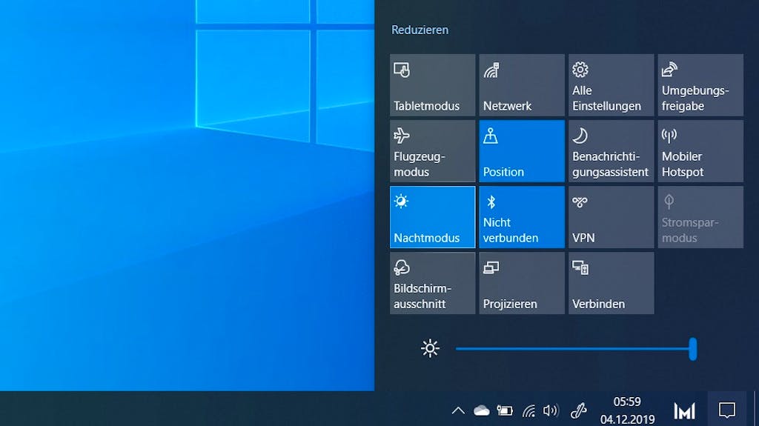Show hidden tray icons chevron
The height and width of the screenshot is (426, 759).
[458, 411]
